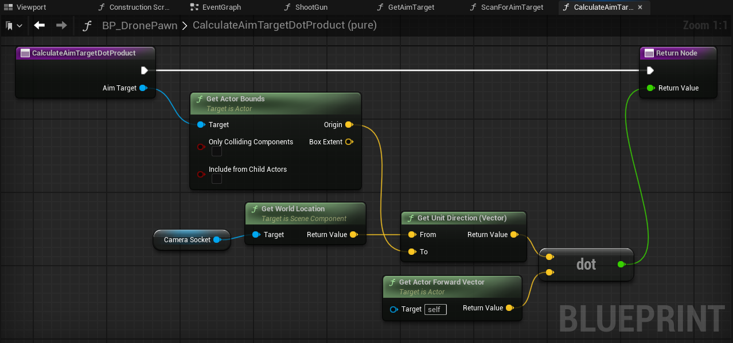Screen dimensions: 733x343
Task: Click Get World Location Target pin
Action: [256, 234]
